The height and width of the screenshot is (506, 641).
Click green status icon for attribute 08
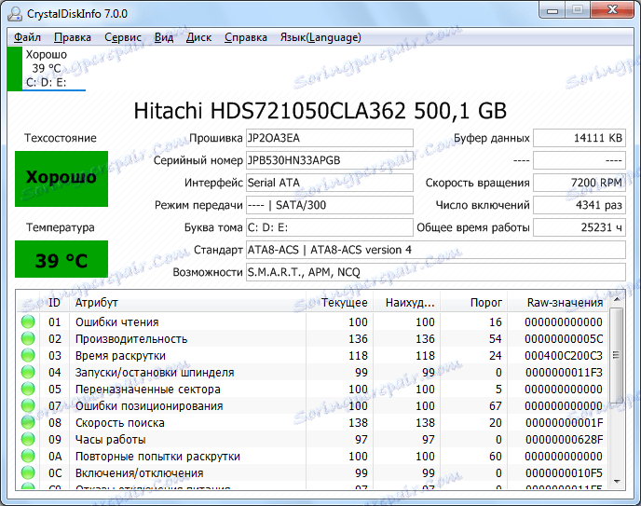click(28, 423)
